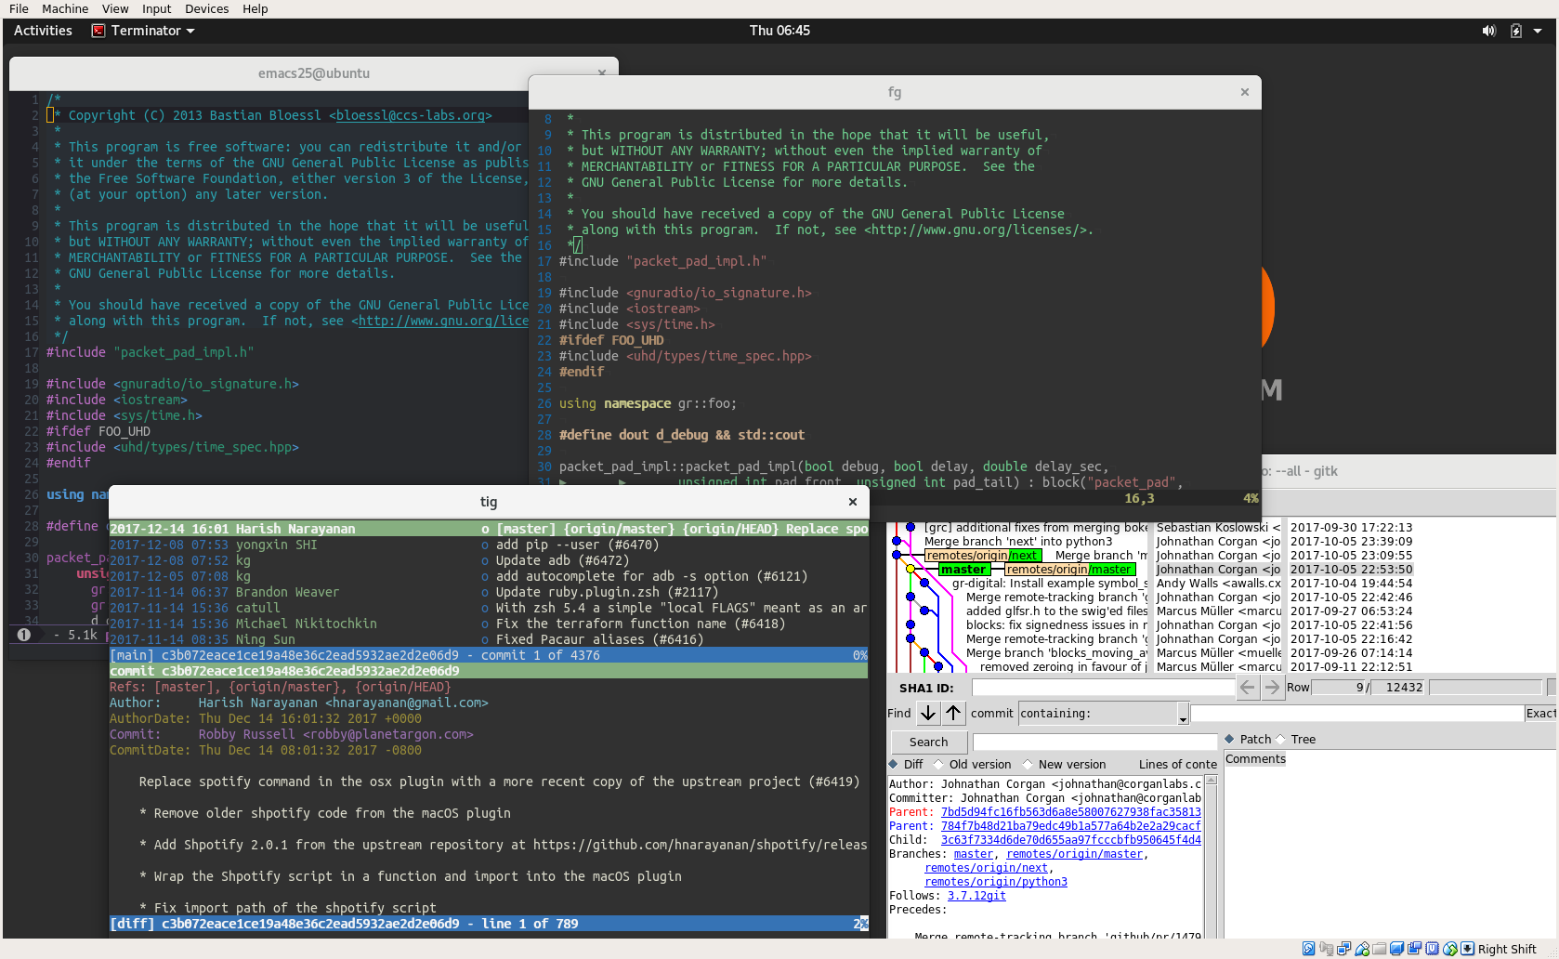The width and height of the screenshot is (1559, 959).
Task: Open the Devices menu
Action: [206, 8]
